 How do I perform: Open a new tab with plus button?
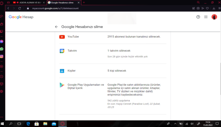click(x=84, y=2)
